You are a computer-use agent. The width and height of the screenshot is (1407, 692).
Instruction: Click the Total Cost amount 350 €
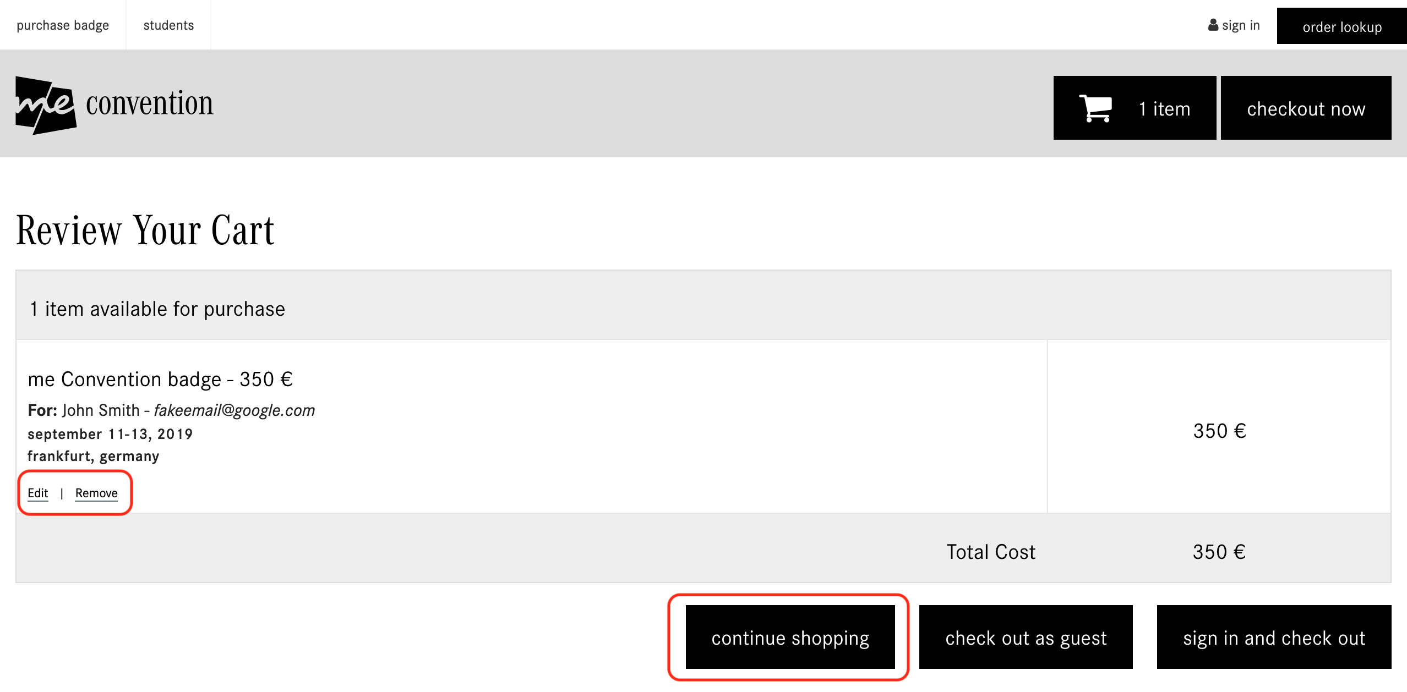click(1219, 552)
